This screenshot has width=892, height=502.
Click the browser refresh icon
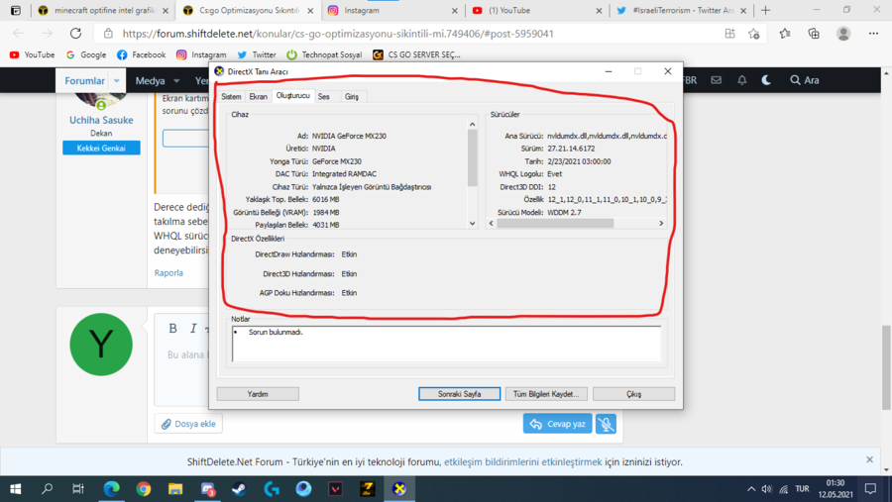(x=75, y=34)
